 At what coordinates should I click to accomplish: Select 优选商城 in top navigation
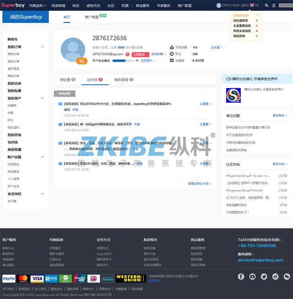click(x=58, y=5)
